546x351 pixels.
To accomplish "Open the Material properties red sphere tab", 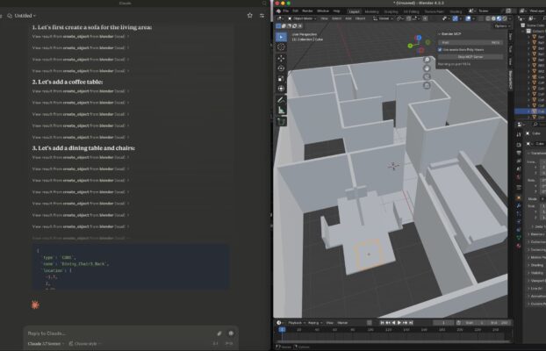I will 519,246.
